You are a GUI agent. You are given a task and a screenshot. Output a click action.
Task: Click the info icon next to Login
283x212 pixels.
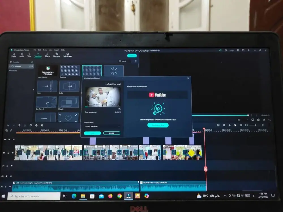pyautogui.click(x=226, y=50)
